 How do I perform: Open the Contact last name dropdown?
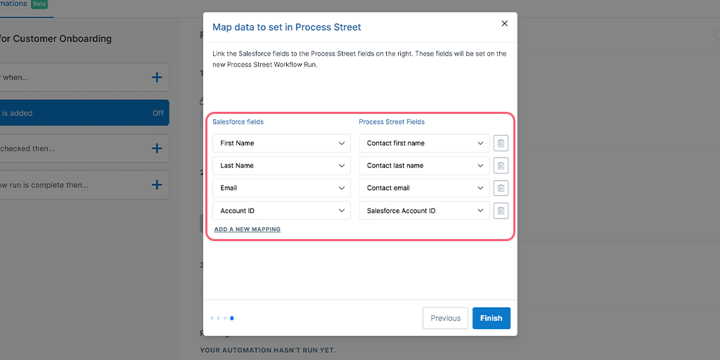tap(424, 166)
